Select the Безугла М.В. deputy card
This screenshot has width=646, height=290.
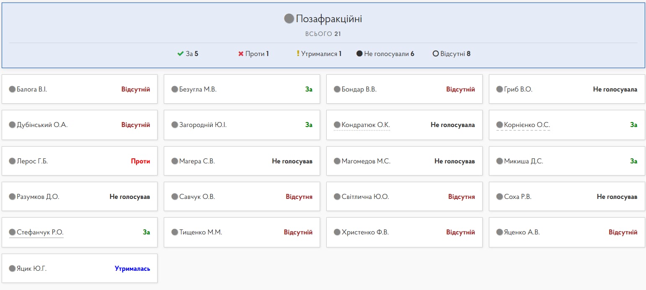coord(242,89)
